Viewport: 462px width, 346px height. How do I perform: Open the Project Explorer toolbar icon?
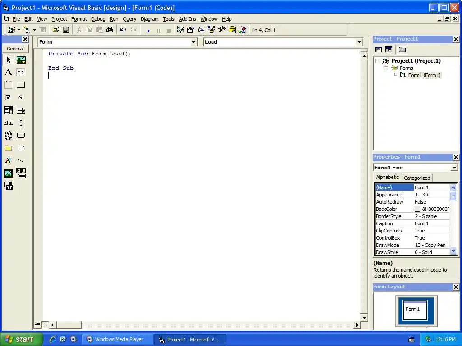pyautogui.click(x=180, y=30)
